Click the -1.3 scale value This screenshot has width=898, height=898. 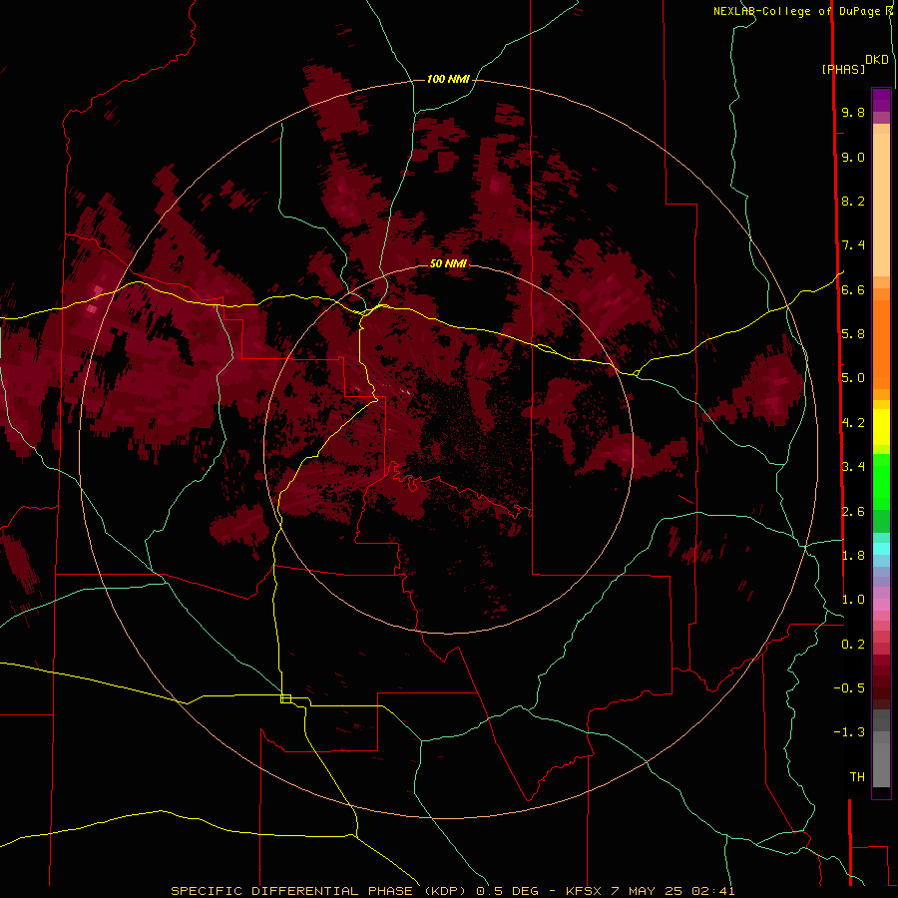point(849,732)
